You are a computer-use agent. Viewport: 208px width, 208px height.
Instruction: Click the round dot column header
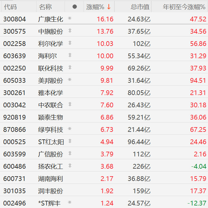(x=75, y=7)
